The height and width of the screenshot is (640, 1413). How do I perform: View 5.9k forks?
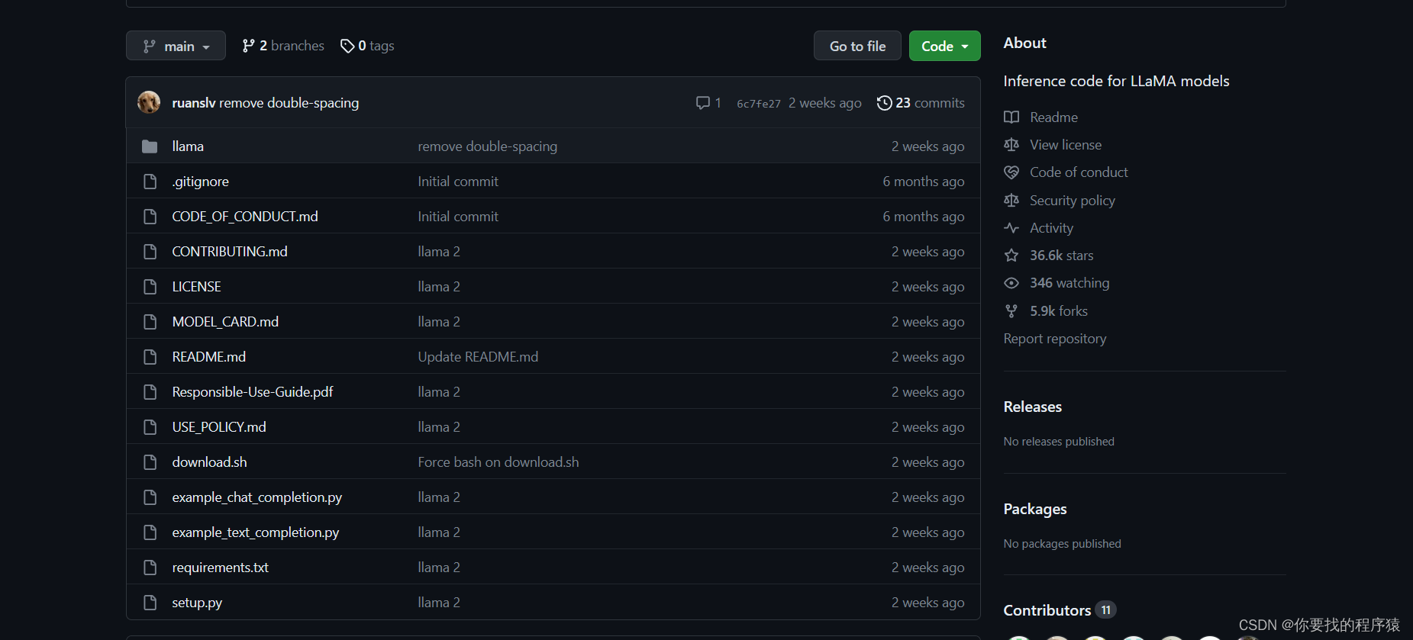pos(1059,310)
